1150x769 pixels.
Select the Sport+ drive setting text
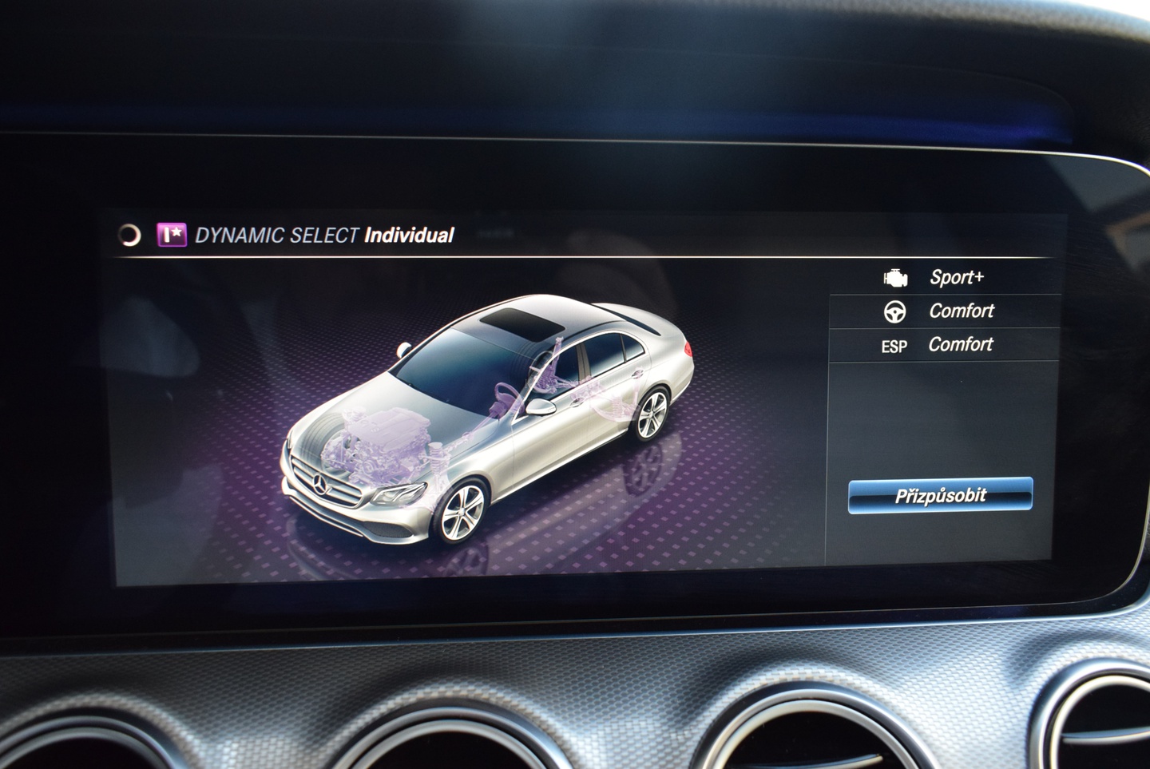click(x=957, y=277)
